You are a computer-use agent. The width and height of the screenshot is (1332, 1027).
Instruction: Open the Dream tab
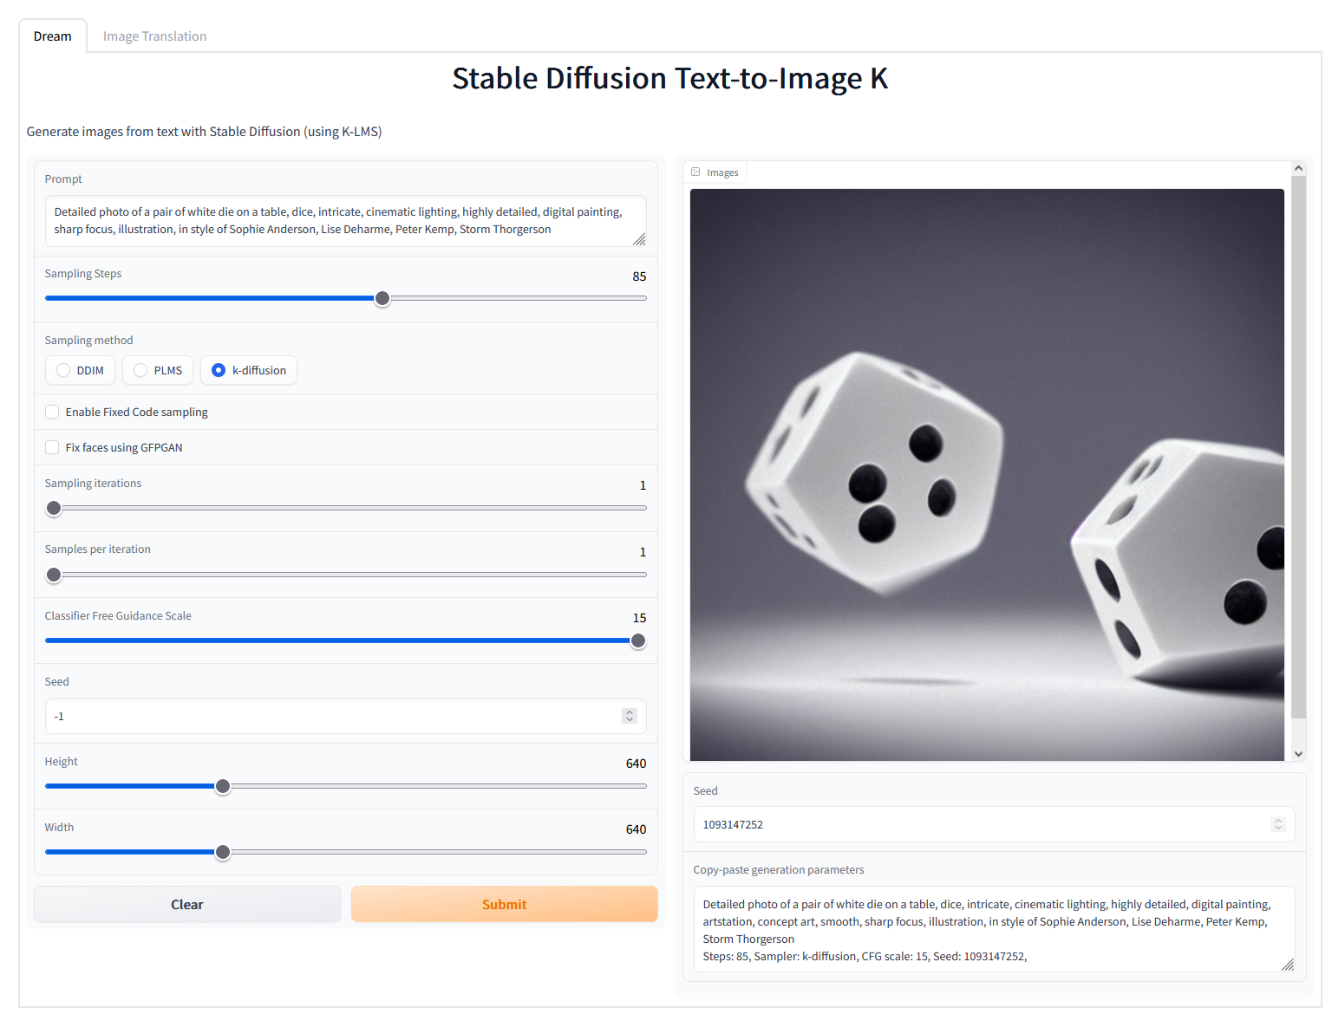click(x=53, y=36)
